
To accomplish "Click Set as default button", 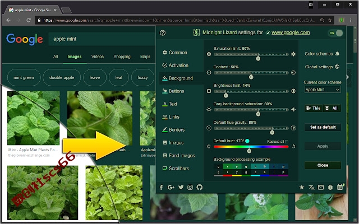I will coord(323,127).
